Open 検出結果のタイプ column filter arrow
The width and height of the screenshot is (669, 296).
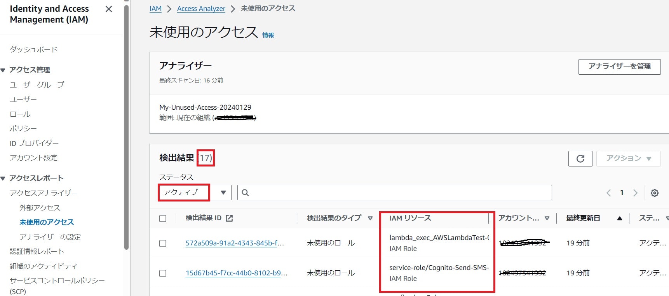pyautogui.click(x=370, y=219)
